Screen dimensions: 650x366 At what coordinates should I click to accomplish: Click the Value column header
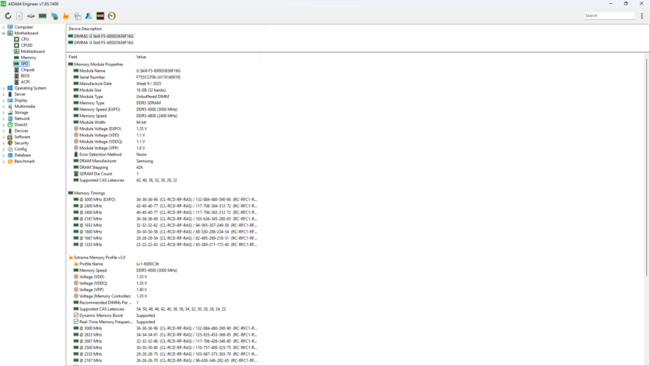pos(197,57)
